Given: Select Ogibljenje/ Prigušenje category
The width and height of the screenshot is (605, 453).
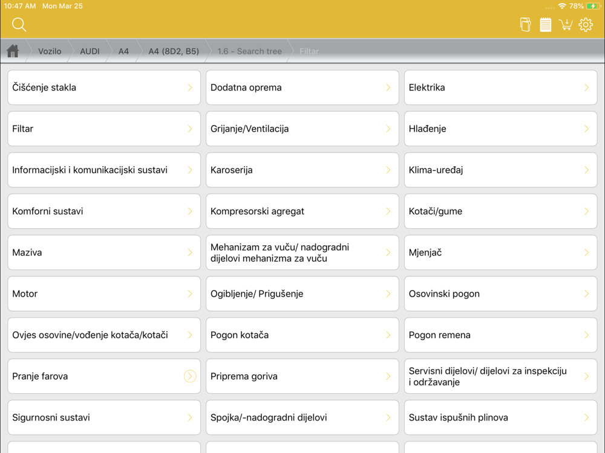Looking at the screenshot, I should (302, 294).
